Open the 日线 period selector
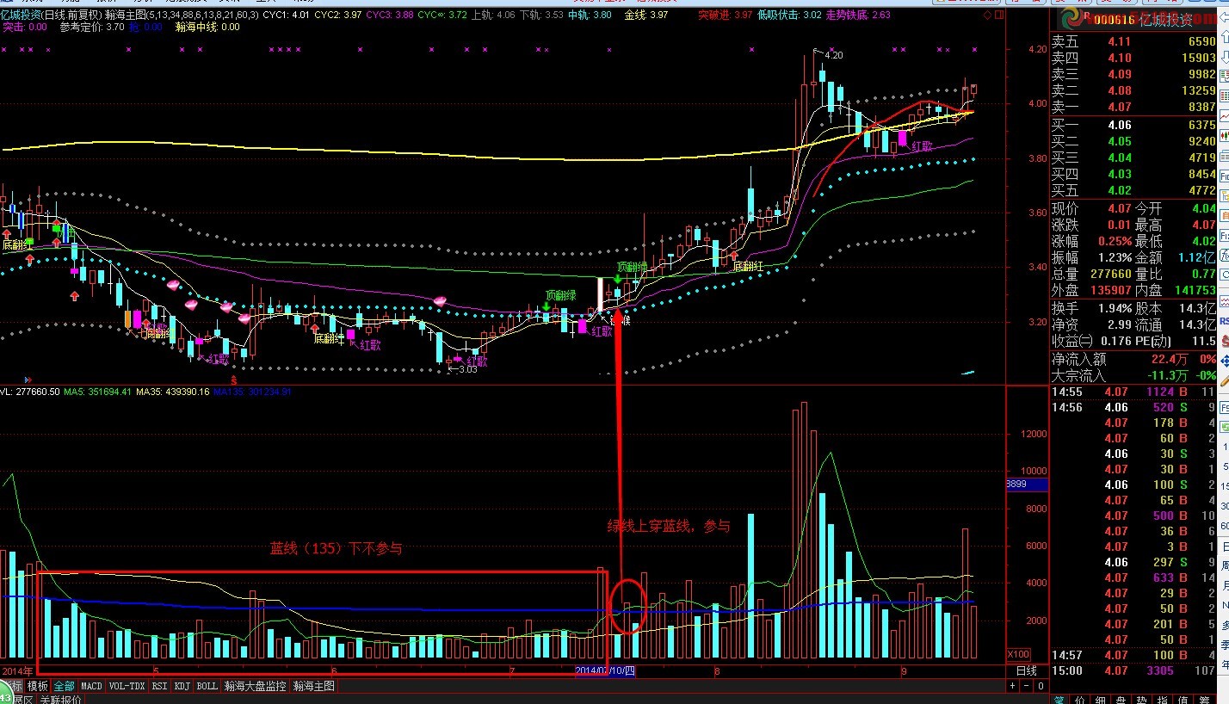The height and width of the screenshot is (704, 1229). pyautogui.click(x=1027, y=670)
